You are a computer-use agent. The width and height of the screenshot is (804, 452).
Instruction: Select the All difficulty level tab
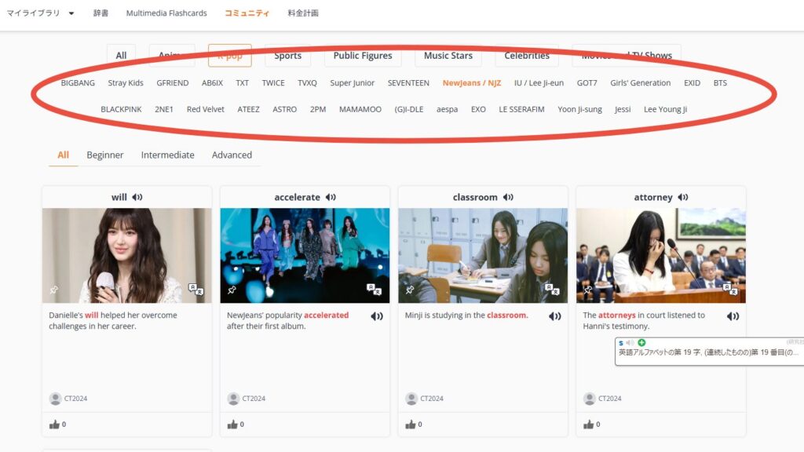tap(63, 155)
